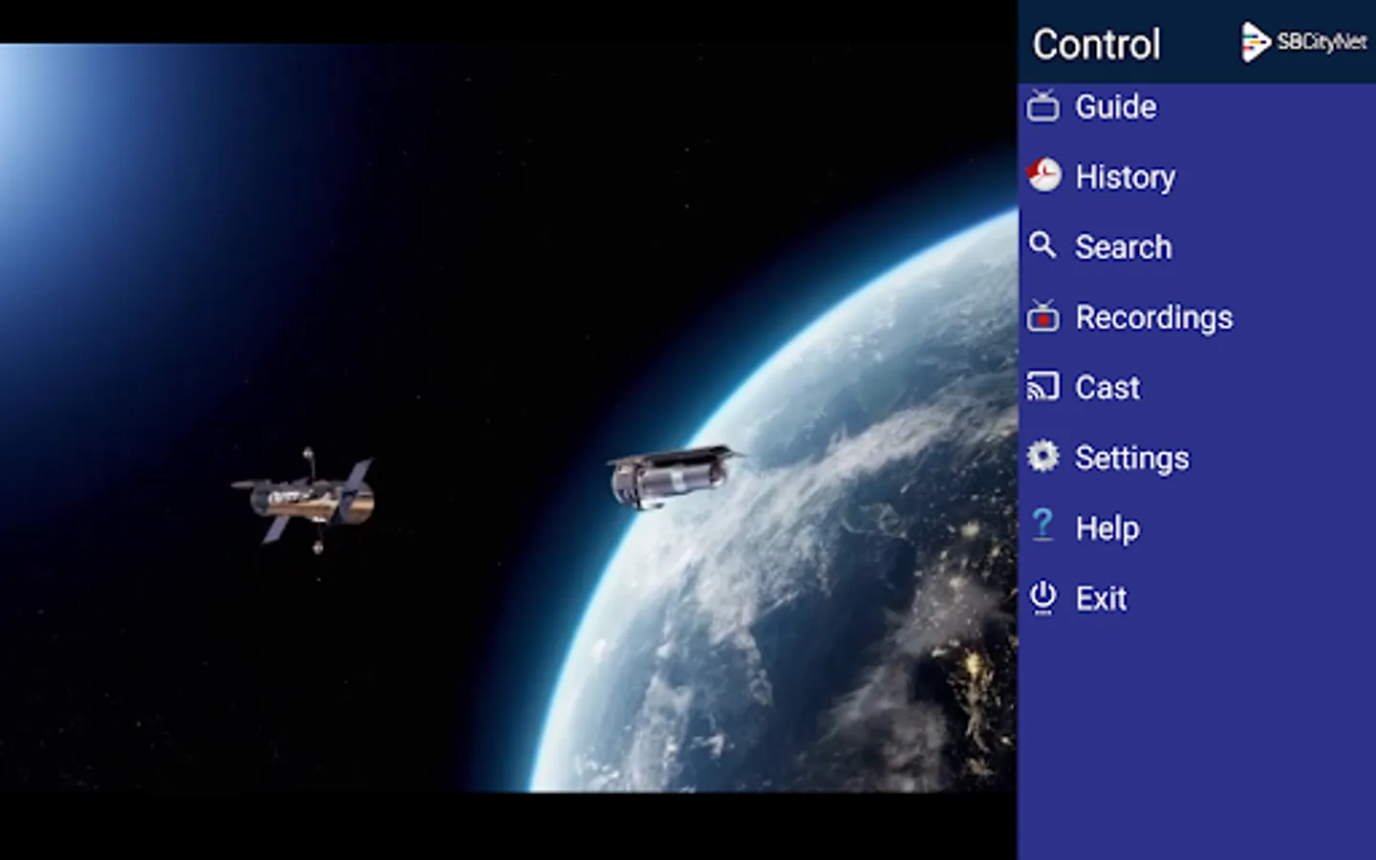
Task: Open the Guide menu entry
Action: pyautogui.click(x=1196, y=106)
